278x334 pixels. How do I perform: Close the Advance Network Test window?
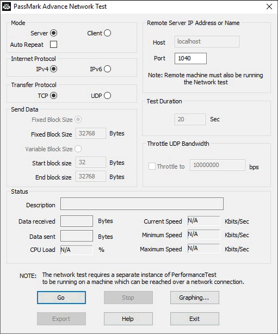(269, 7)
